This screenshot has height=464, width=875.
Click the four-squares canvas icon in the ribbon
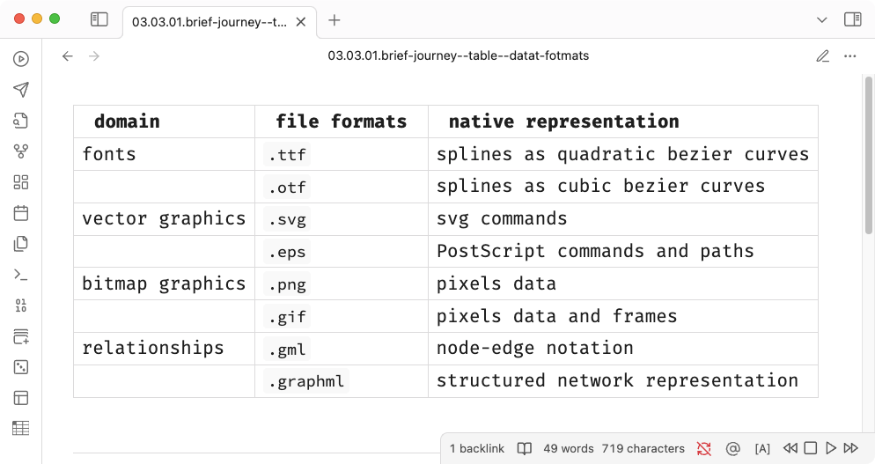(x=20, y=182)
